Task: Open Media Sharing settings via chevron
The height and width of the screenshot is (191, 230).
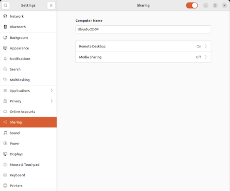Action: pyautogui.click(x=206, y=57)
